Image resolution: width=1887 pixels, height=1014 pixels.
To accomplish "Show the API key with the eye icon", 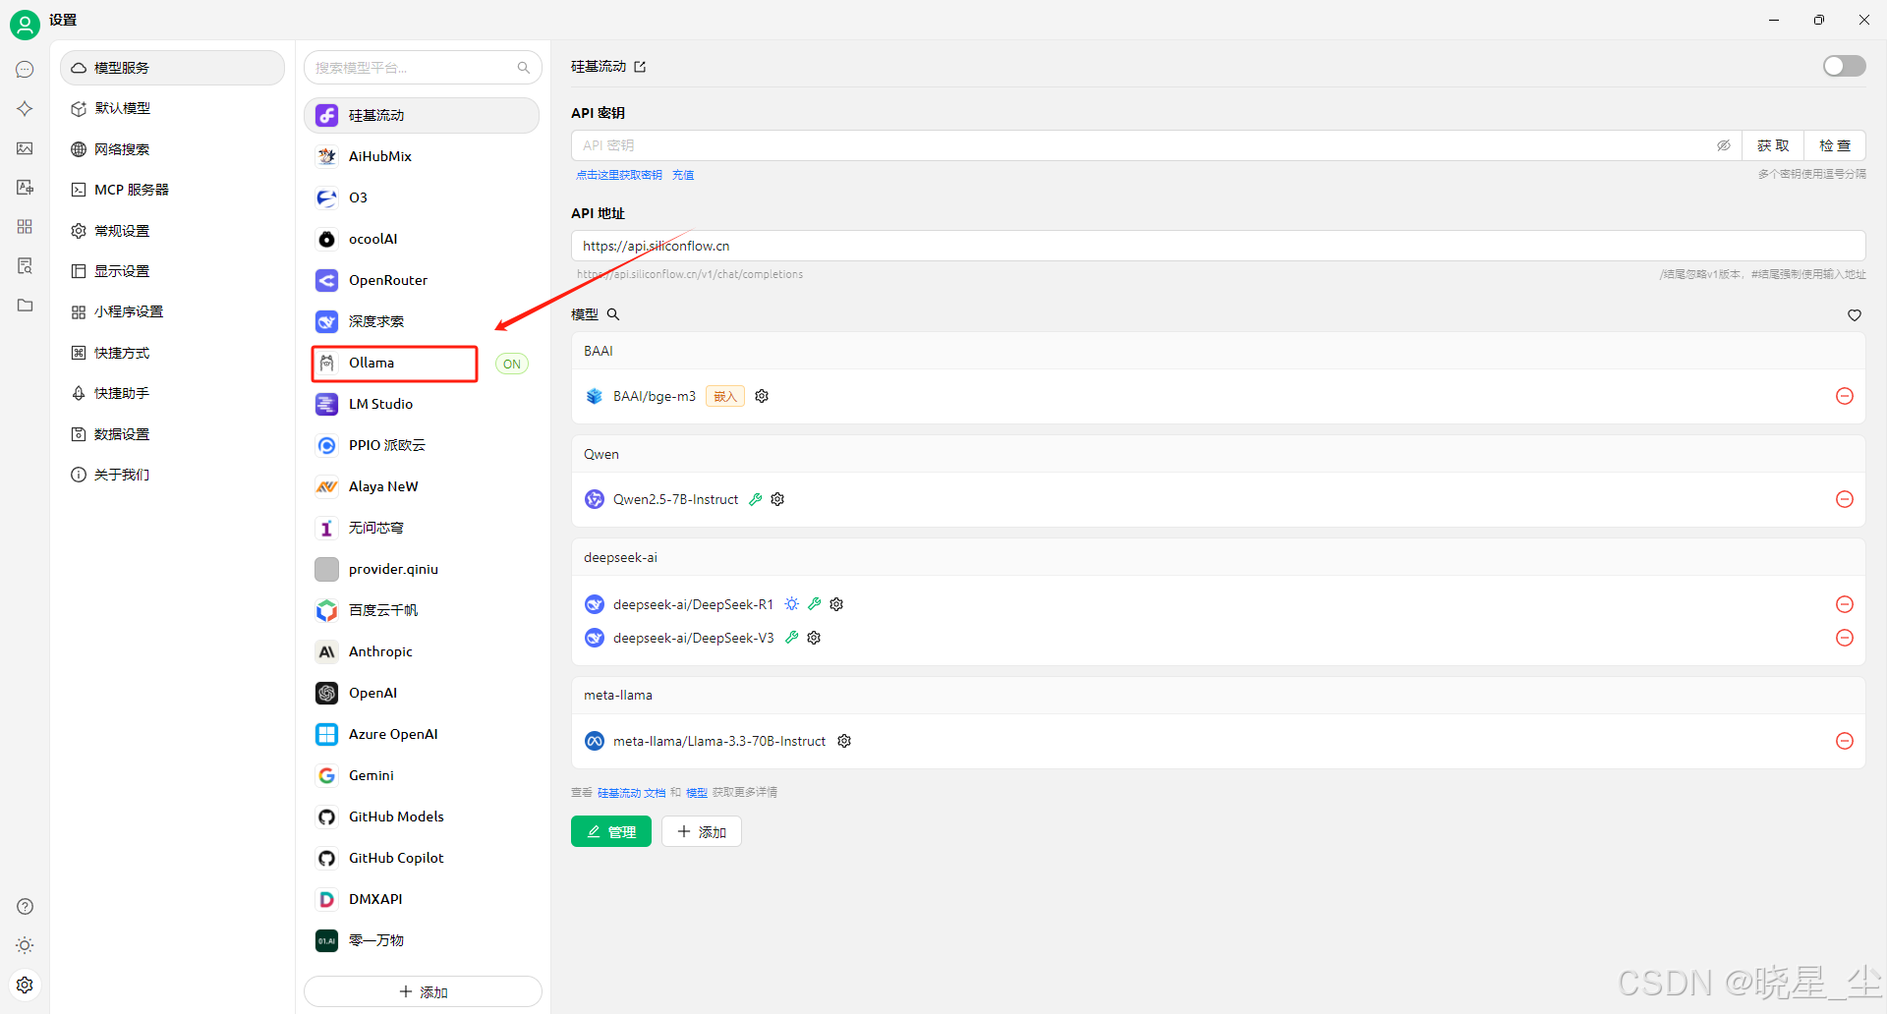I will point(1724,145).
